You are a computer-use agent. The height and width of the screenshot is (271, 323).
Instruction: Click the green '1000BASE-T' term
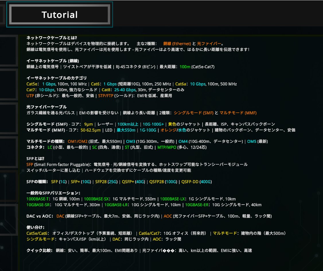(x=38, y=199)
